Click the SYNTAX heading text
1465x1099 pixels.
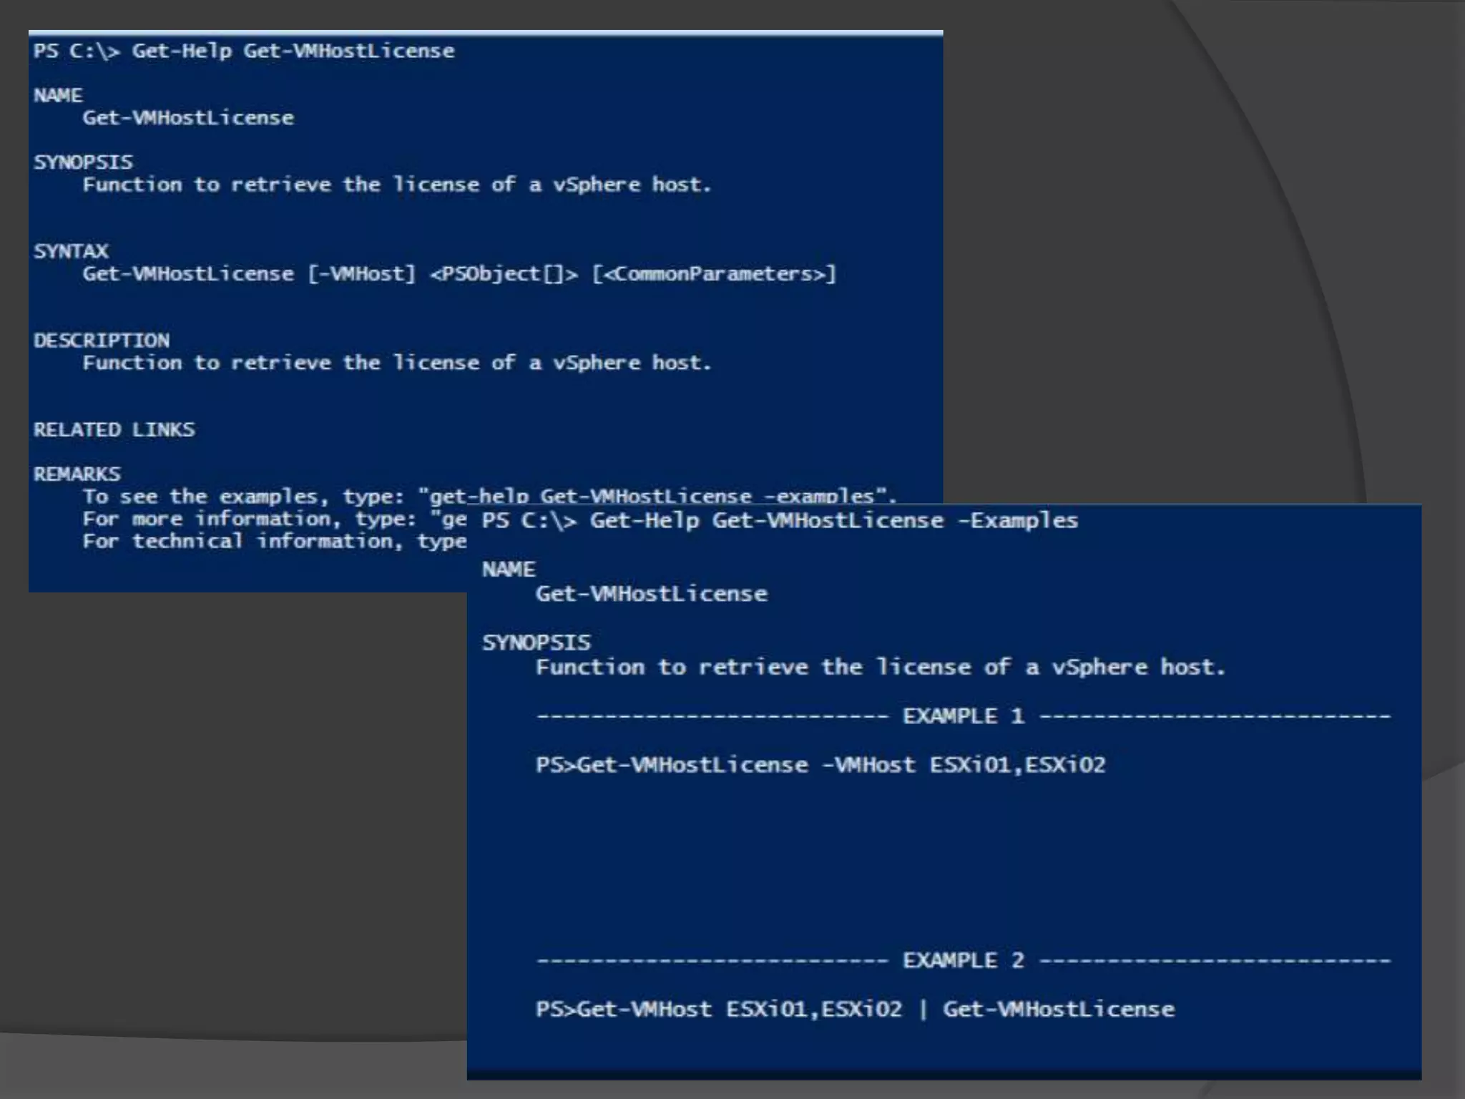(71, 252)
